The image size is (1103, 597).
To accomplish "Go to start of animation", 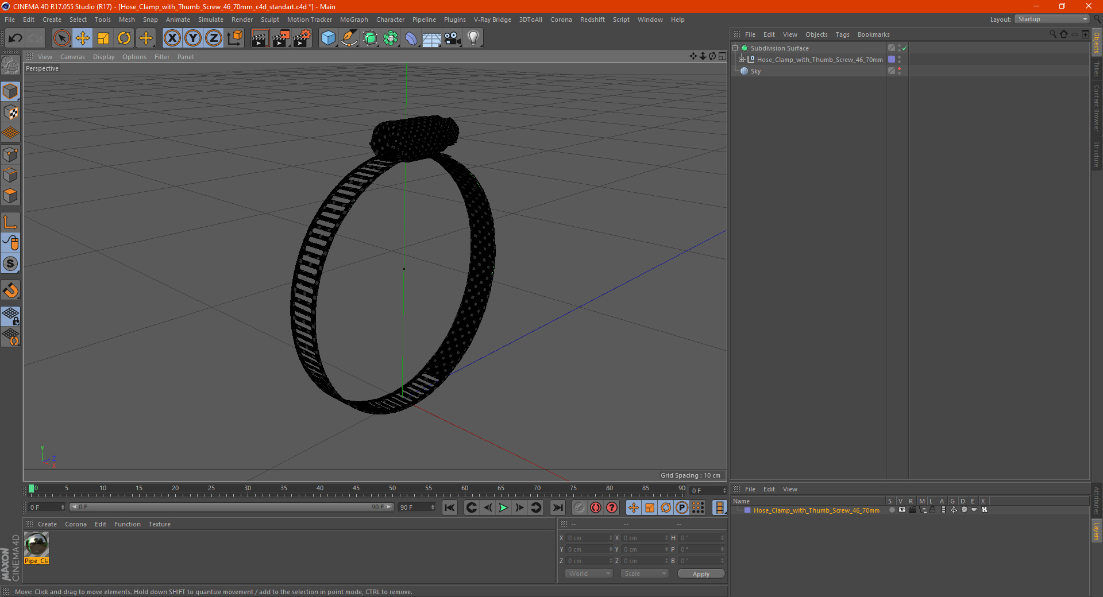I will tap(450, 507).
